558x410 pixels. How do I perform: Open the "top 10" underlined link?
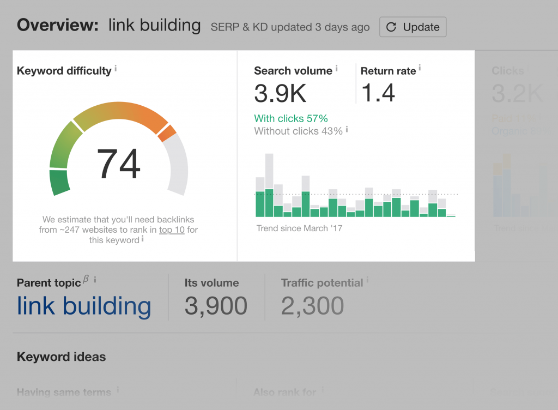tap(172, 230)
